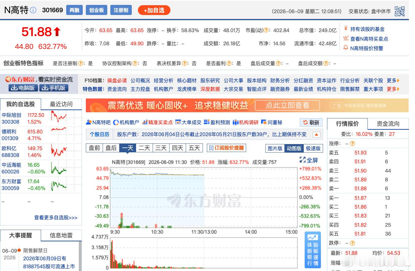The image size is (415, 271).
Task: Click the 全屏 fullscreen icon
Action: (x=303, y=160)
